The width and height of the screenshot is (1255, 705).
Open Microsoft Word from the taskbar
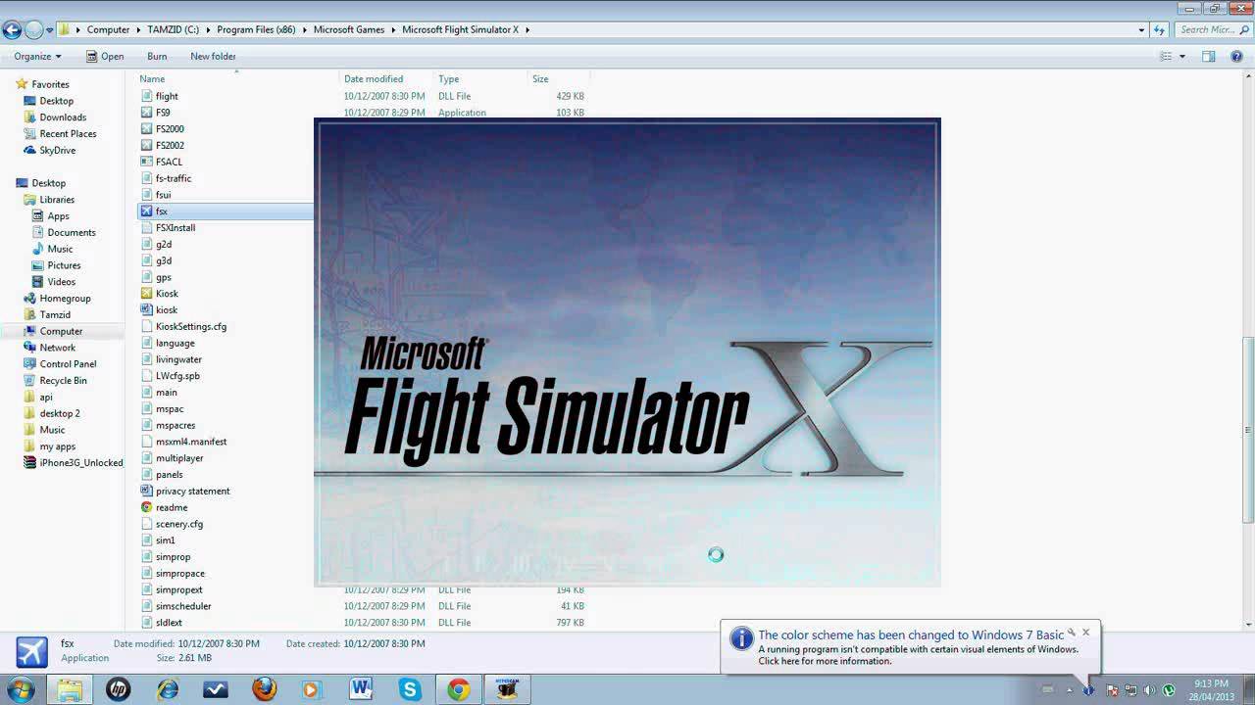point(361,689)
